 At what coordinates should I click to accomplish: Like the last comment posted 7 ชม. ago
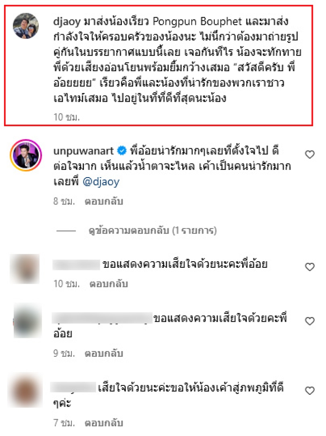pos(310,391)
